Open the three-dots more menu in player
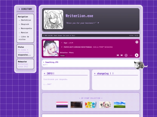Image resolution: width=157 pixels, height=117 pixels. [131, 55]
